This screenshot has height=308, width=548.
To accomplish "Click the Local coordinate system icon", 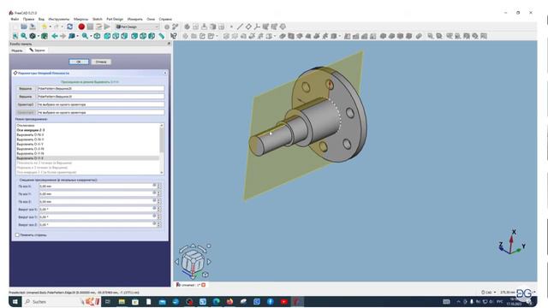I will [257, 27].
